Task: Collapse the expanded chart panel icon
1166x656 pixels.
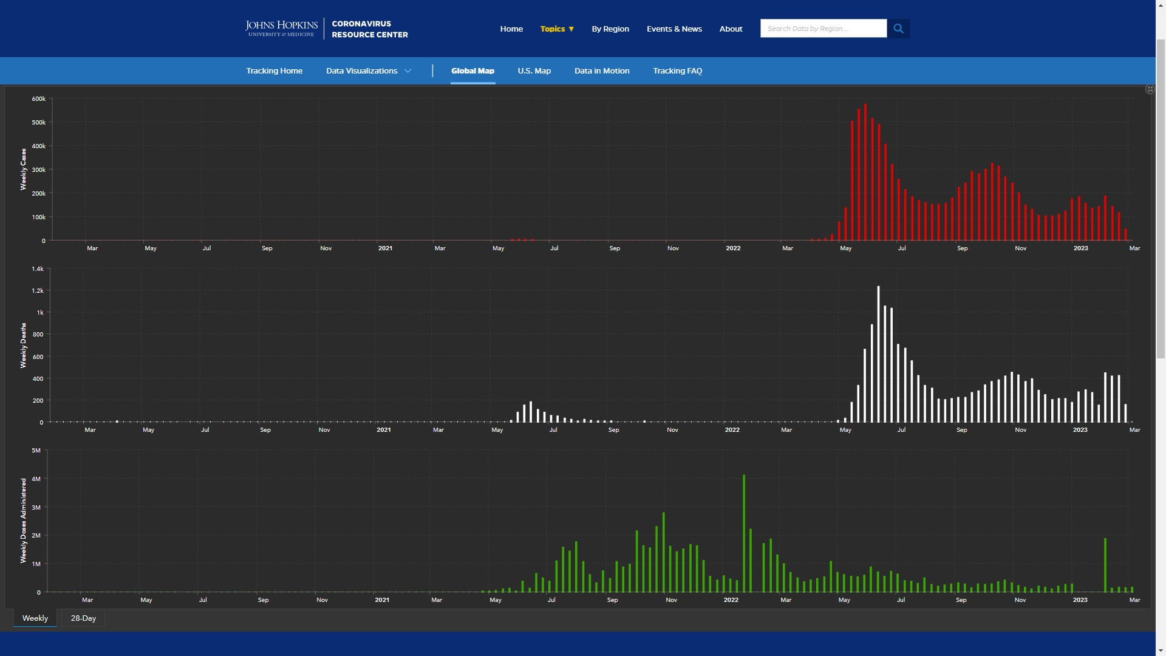Action: coord(1150,89)
